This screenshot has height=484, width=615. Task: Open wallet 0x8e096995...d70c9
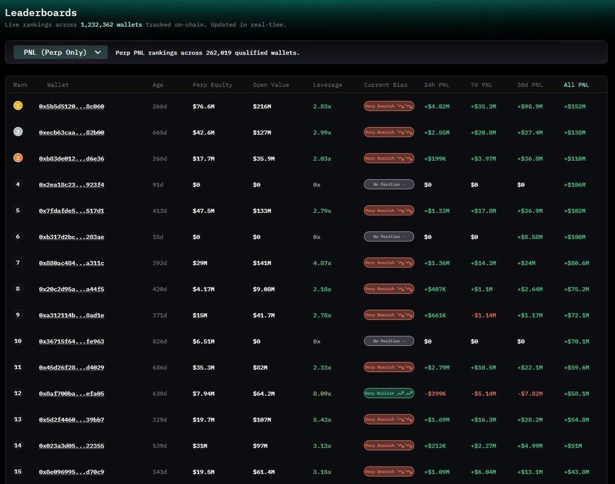[71, 472]
